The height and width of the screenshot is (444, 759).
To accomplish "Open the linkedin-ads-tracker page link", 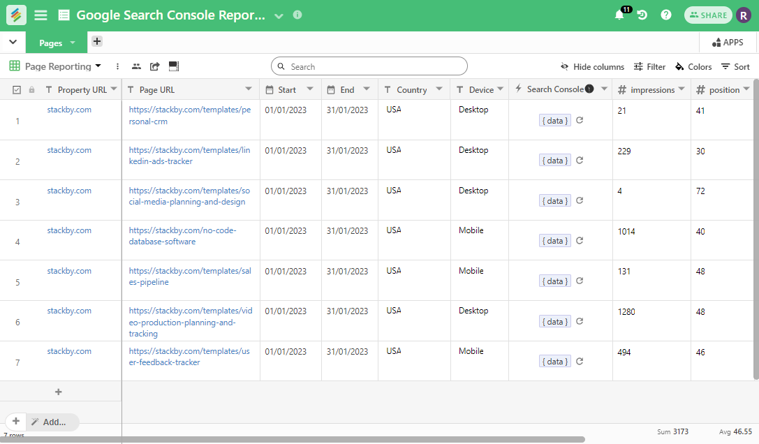I will coord(191,155).
